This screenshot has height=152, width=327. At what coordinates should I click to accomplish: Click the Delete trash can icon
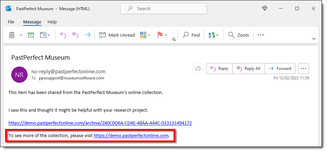point(12,35)
